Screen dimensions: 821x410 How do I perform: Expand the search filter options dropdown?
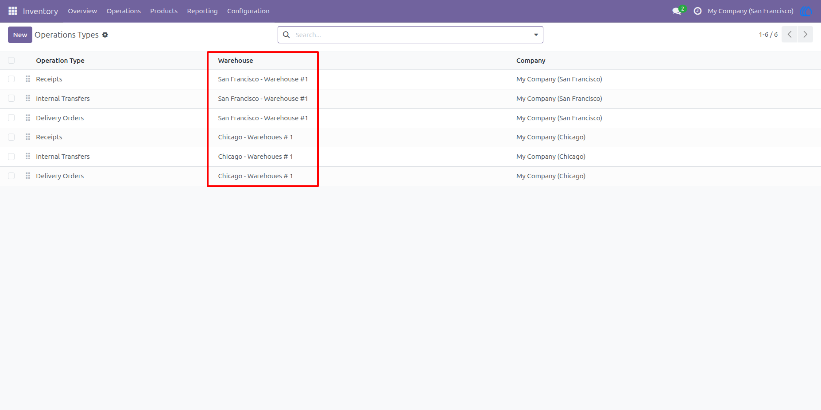[536, 34]
